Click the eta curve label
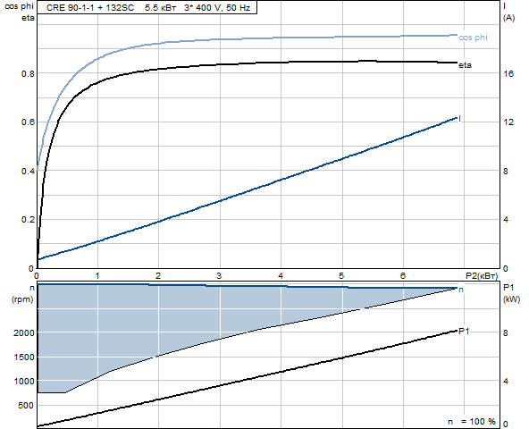The height and width of the screenshot is (429, 529). coord(465,65)
